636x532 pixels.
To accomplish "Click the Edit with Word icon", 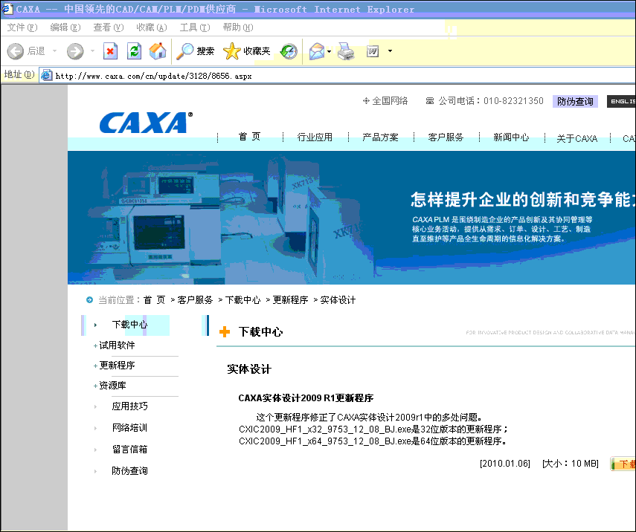I will pyautogui.click(x=373, y=51).
